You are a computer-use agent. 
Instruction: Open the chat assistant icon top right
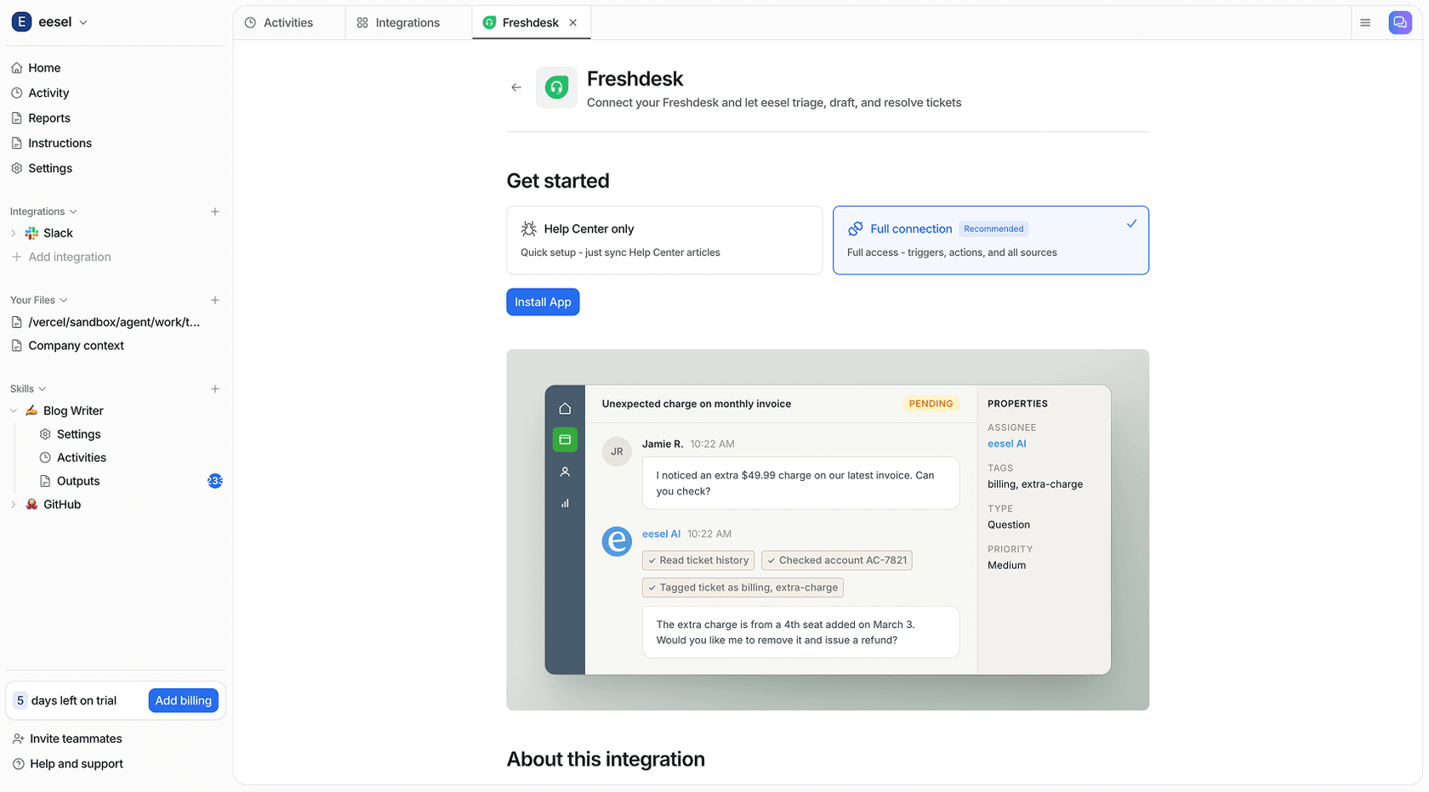pos(1399,22)
